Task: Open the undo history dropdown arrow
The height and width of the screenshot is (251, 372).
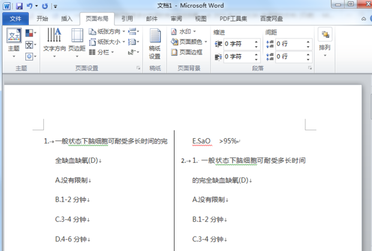Action: (37, 6)
